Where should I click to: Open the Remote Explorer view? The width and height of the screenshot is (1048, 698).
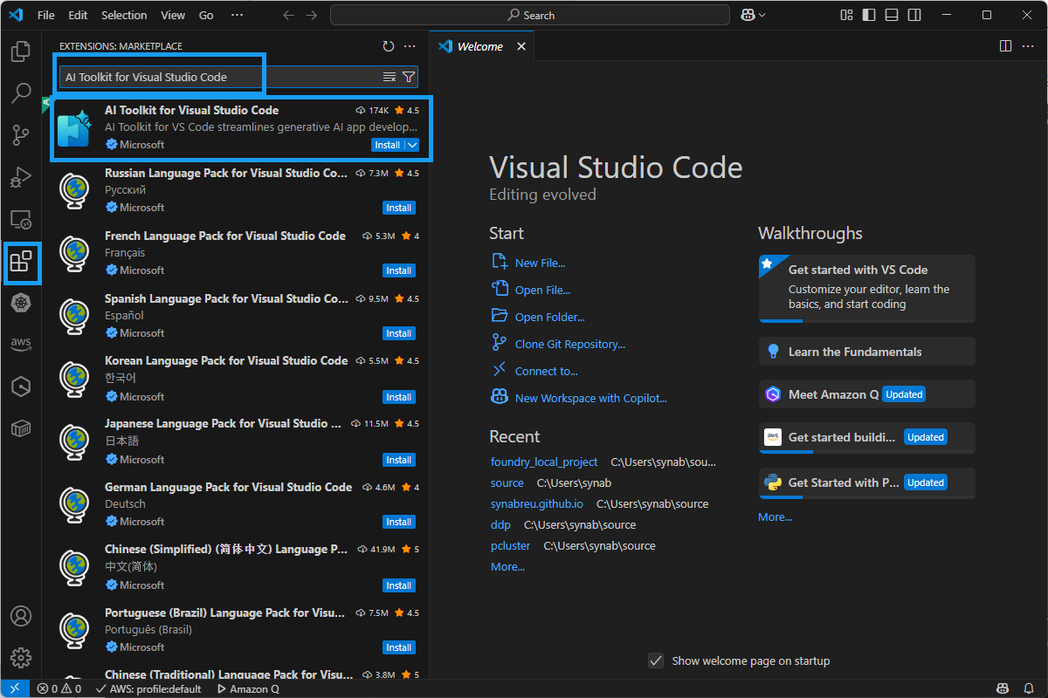pyautogui.click(x=21, y=219)
